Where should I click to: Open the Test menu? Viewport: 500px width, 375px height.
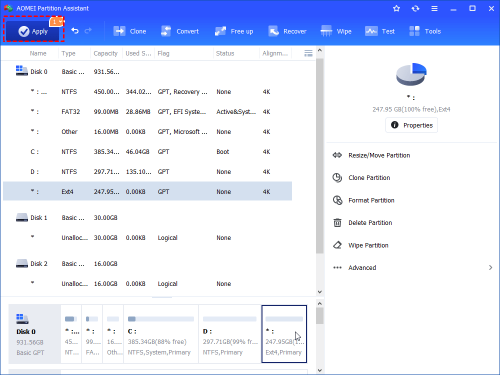(380, 31)
